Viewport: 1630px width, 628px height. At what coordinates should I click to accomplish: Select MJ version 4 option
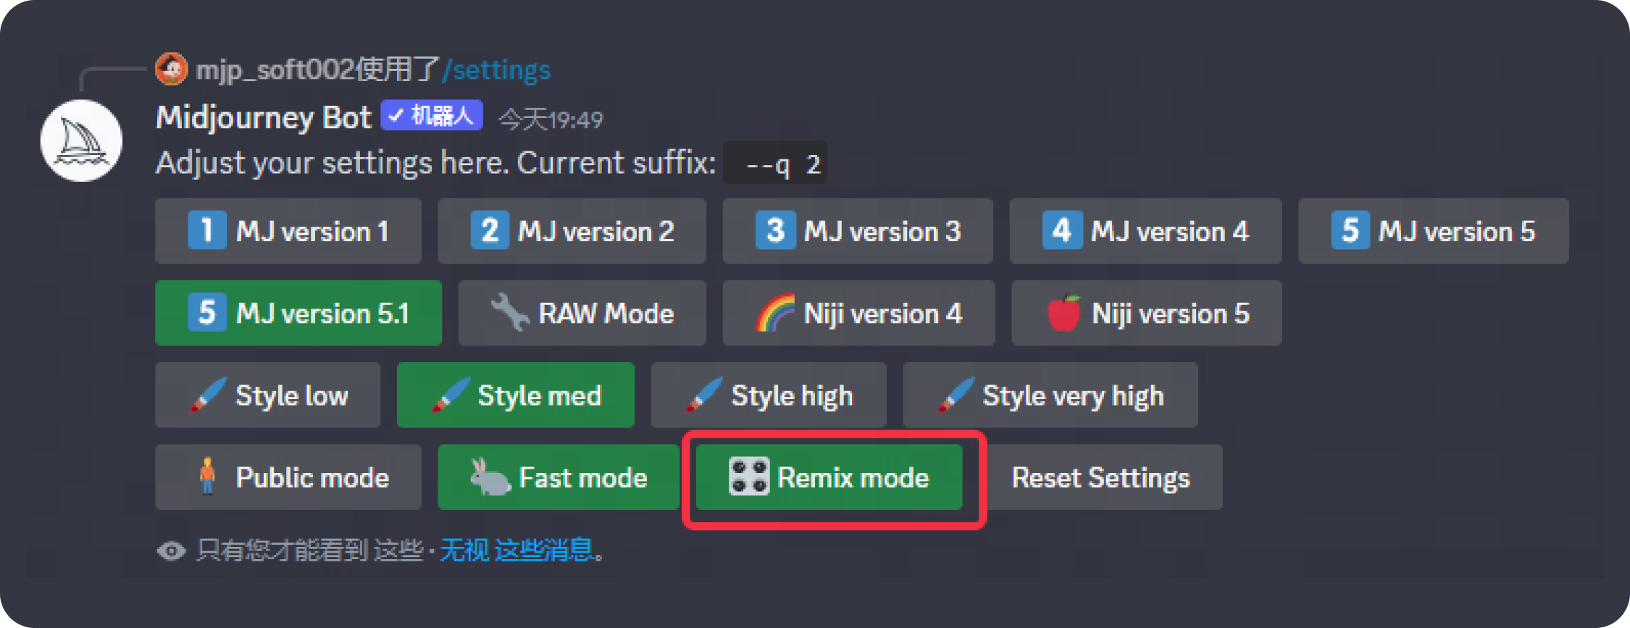[x=1145, y=231]
